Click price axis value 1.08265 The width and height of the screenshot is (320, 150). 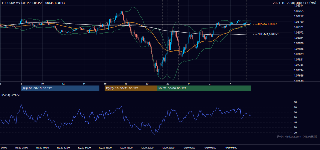[299, 11]
